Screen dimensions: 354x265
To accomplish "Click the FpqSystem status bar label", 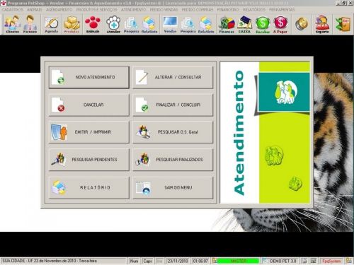I will click(331, 261).
